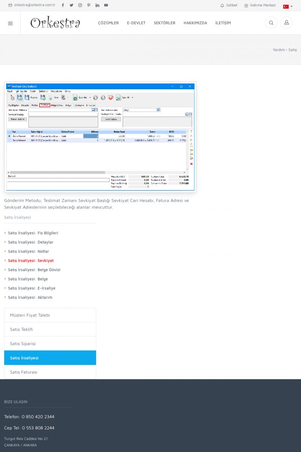Image resolution: width=301 pixels, height=452 pixels.
Task: Click the Pinterest icon
Action: click(x=89, y=5)
